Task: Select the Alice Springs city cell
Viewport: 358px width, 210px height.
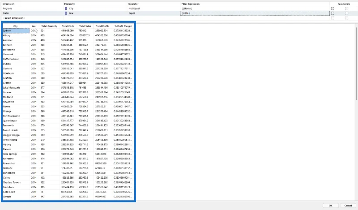Action: click(x=16, y=154)
